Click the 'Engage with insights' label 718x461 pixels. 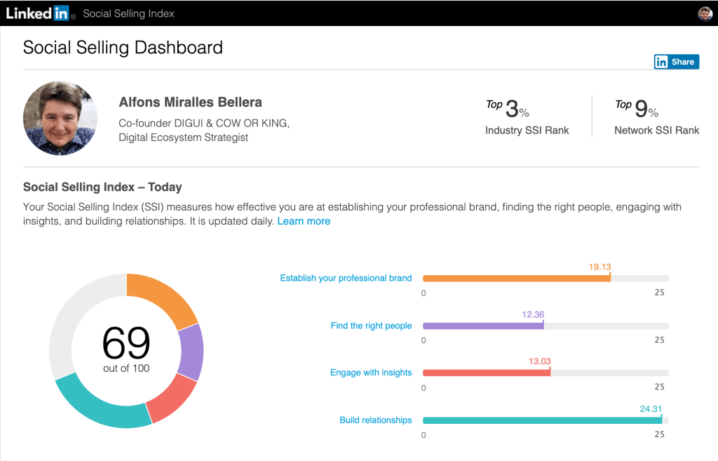pyautogui.click(x=371, y=373)
